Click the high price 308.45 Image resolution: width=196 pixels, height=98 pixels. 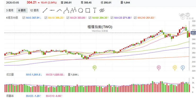click(x=88, y=2)
